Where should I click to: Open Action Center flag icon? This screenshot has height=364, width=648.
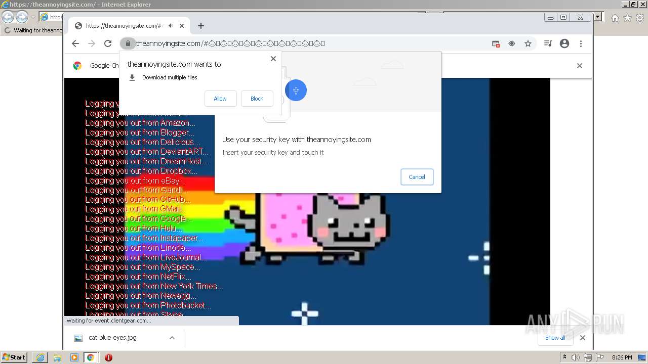pyautogui.click(x=600, y=357)
